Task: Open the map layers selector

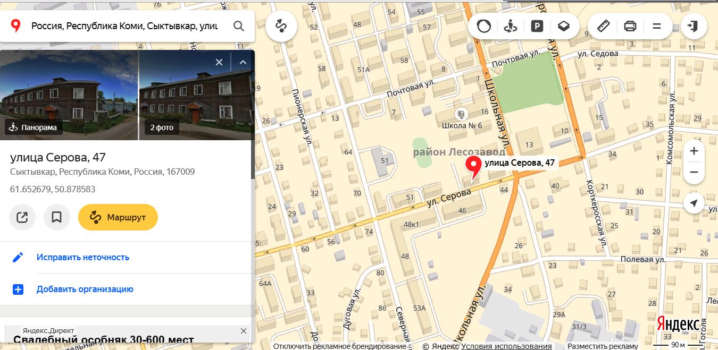Action: 564,26
